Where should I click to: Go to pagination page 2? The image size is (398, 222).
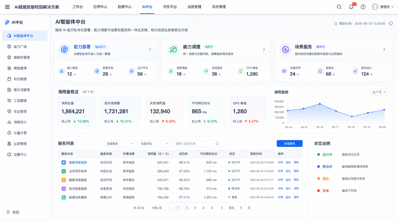tap(195, 208)
